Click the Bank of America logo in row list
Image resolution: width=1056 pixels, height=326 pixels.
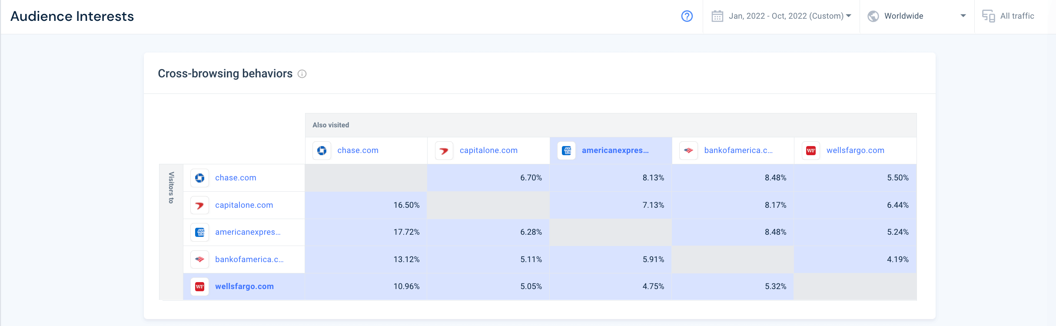coord(200,259)
